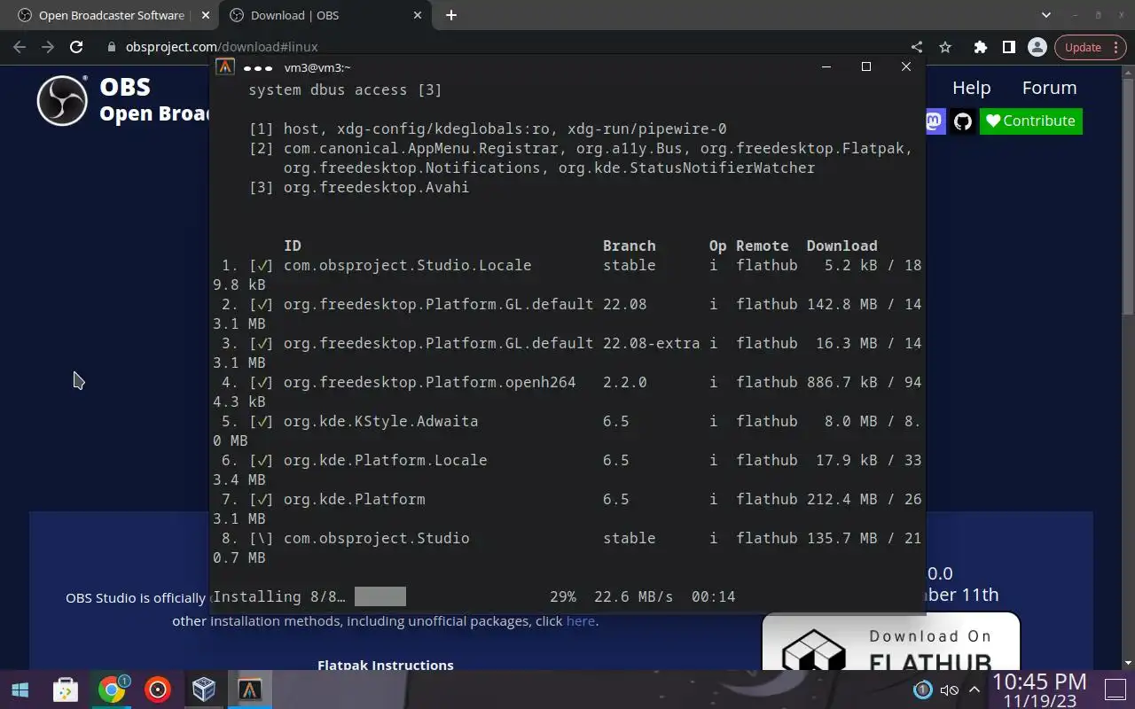1135x709 pixels.
Task: Reload the OBS download page
Action: 76,47
